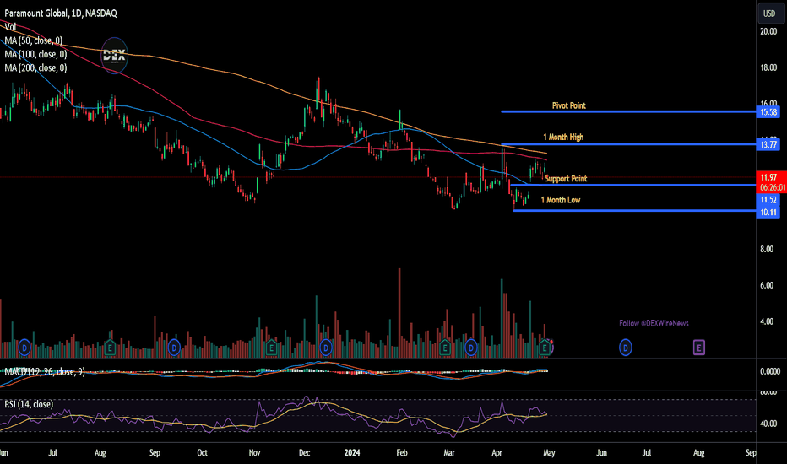
Task: Select the dividend marker in mid-December 2023
Action: coord(326,347)
